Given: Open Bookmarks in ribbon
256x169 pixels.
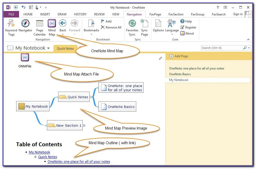Looking at the screenshot, I should (91, 26).
